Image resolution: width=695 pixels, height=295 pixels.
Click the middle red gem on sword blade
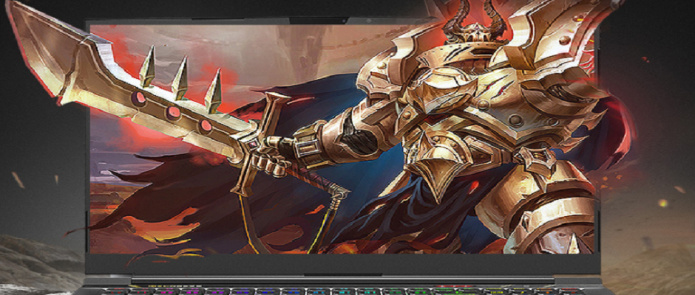[x=173, y=112]
